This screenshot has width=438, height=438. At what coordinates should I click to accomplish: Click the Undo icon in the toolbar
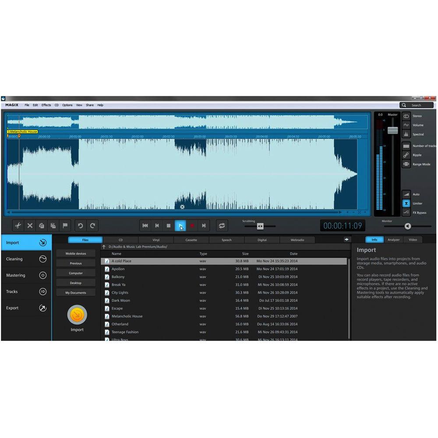(81, 226)
